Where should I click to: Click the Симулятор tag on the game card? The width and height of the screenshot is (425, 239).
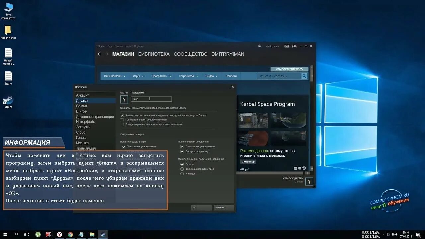pyautogui.click(x=248, y=162)
